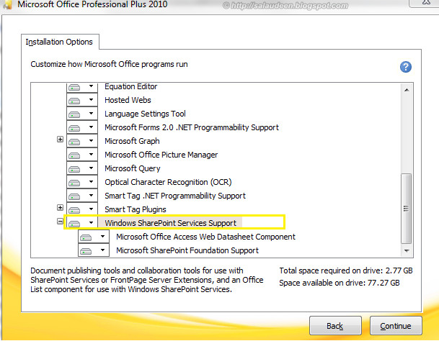Image resolution: width=439 pixels, height=341 pixels.
Task: Select Microsoft Office Access Web Datasheet Component label
Action: click(205, 237)
